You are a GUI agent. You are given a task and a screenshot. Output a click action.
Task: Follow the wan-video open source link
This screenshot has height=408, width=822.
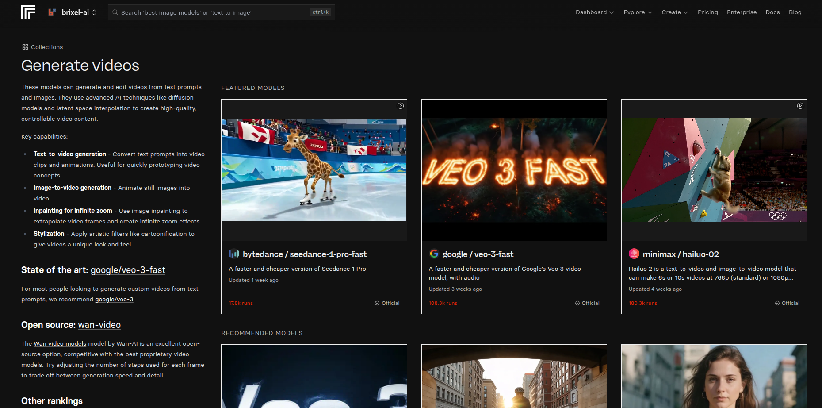(x=99, y=325)
